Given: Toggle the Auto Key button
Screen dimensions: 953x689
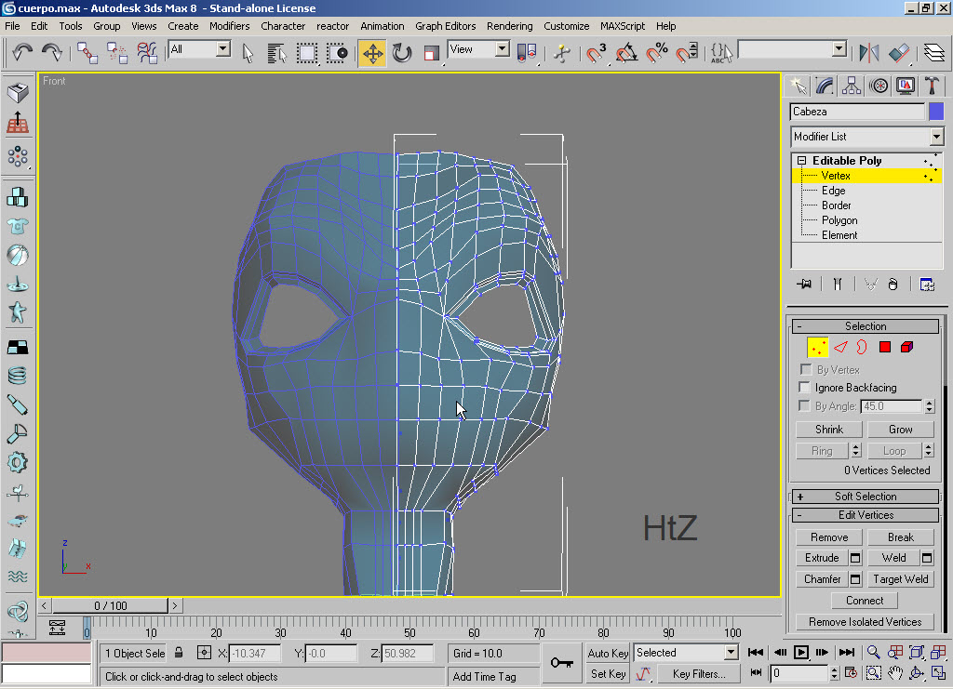Looking at the screenshot, I should (x=609, y=654).
